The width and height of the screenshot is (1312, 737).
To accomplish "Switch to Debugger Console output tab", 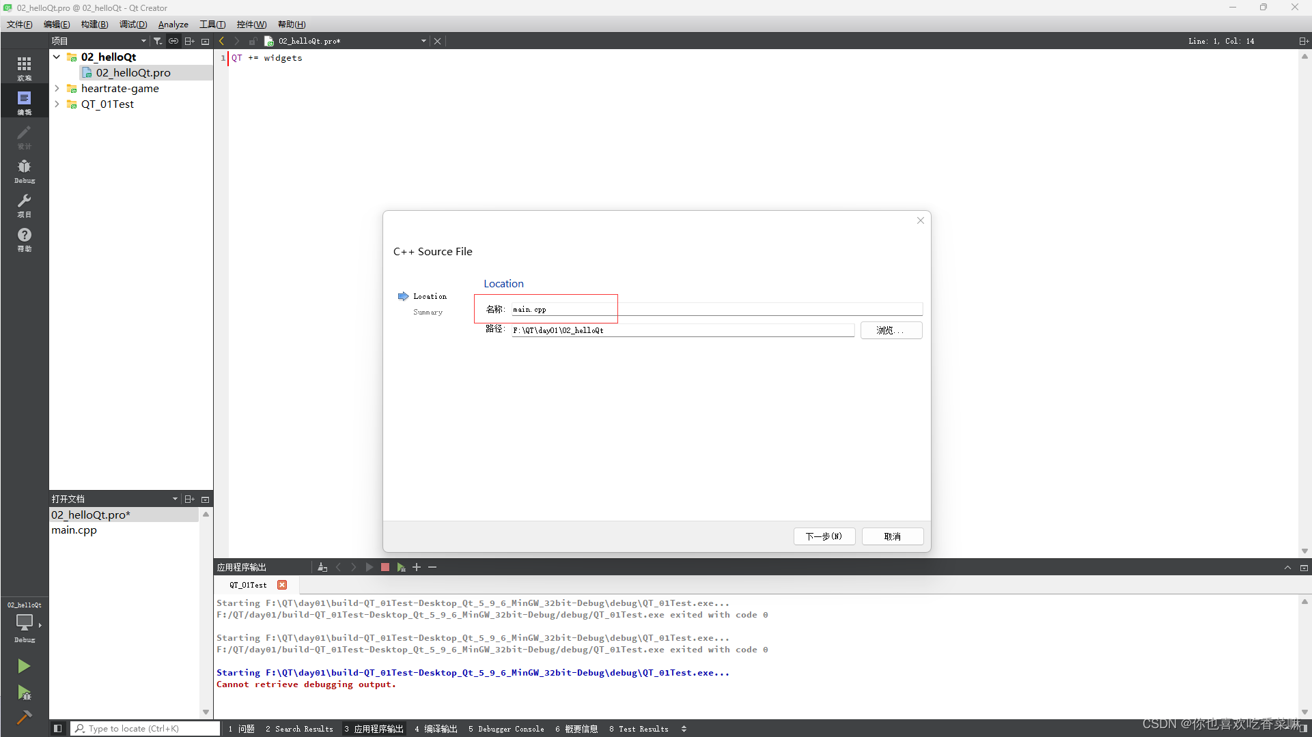I will [506, 729].
